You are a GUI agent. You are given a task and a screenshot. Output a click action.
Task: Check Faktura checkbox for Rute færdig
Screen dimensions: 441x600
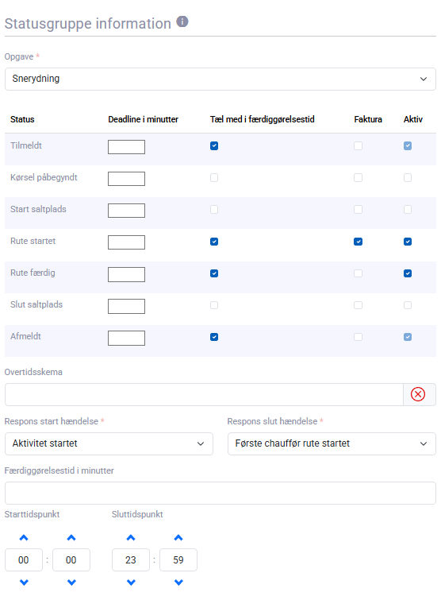pyautogui.click(x=359, y=273)
